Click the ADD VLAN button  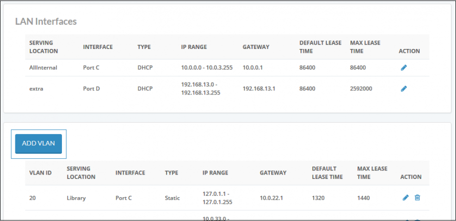tap(38, 143)
